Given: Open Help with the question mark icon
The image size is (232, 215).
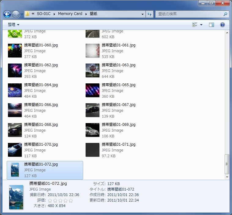Looking at the screenshot, I should [223, 25].
